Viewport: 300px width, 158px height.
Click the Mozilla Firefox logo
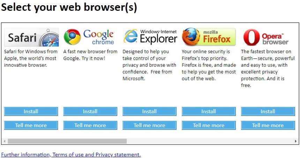click(209, 37)
